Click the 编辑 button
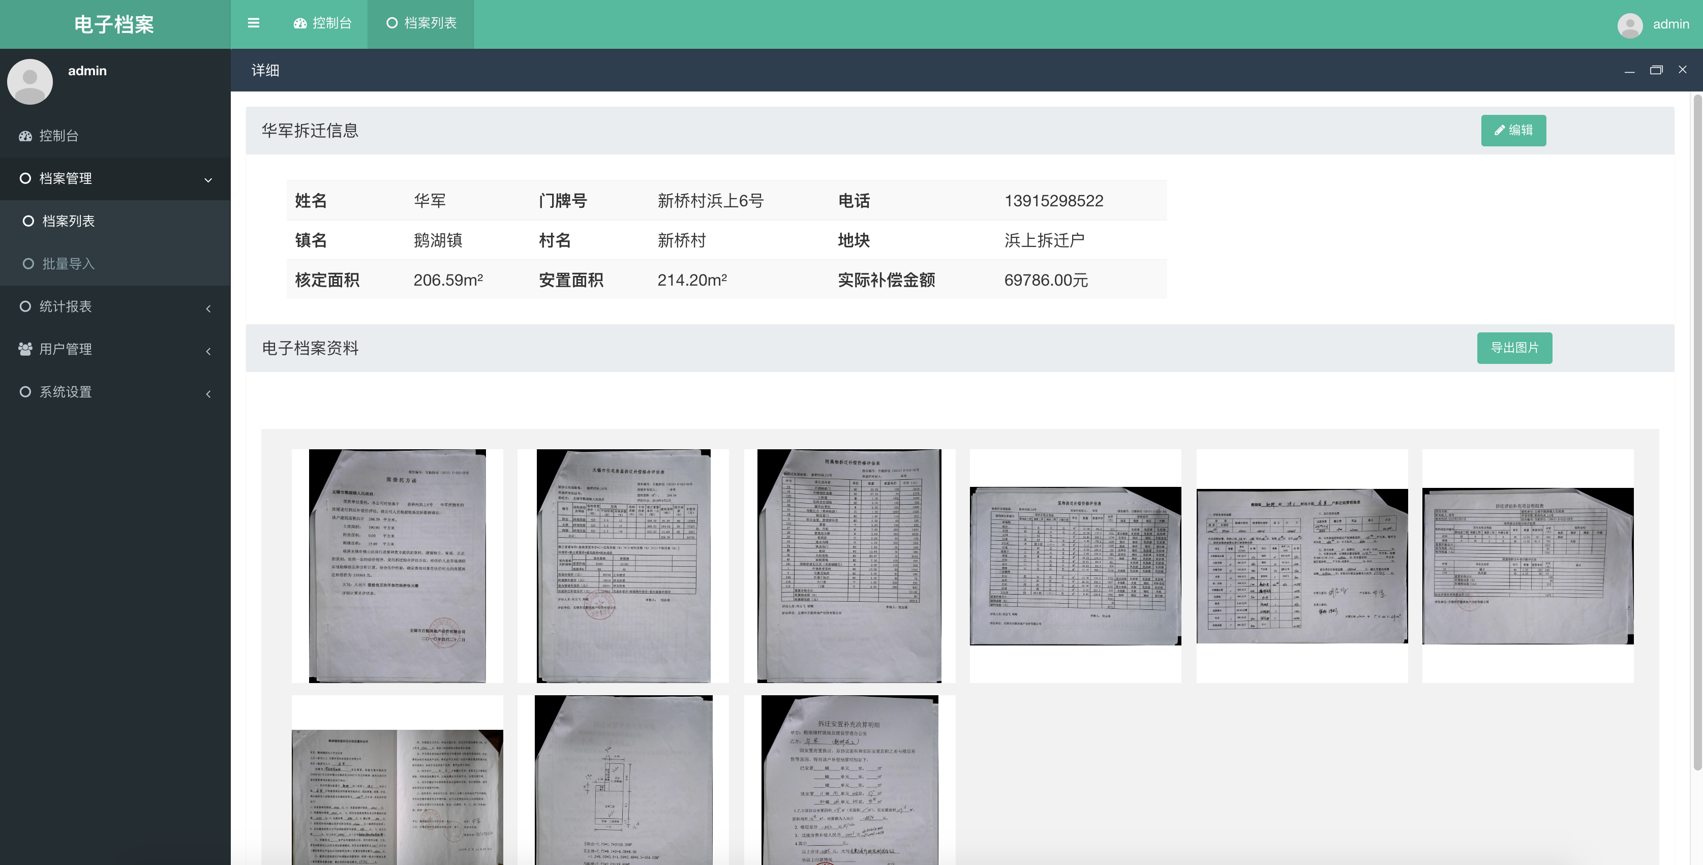Image resolution: width=1703 pixels, height=865 pixels. [1513, 130]
